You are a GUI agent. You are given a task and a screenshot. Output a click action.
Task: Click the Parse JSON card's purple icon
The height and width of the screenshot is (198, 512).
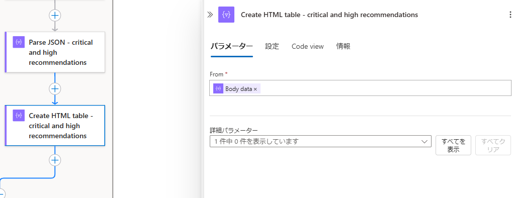click(x=19, y=42)
